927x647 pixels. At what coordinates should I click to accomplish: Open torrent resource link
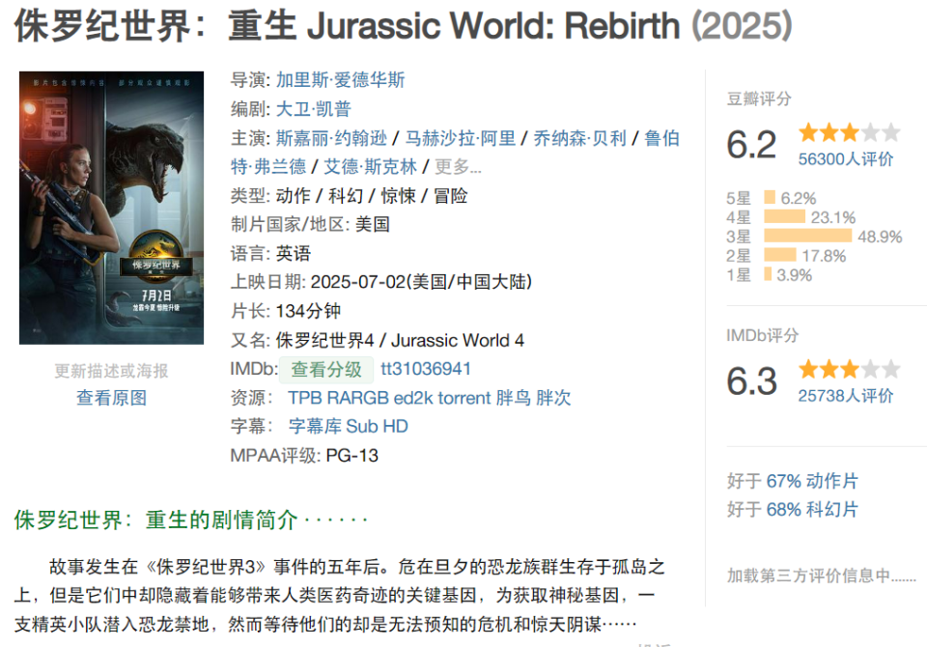pos(464,398)
